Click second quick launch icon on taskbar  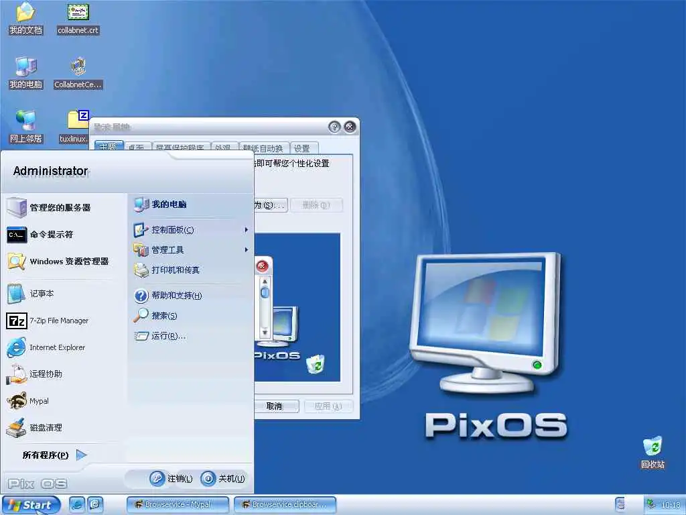pyautogui.click(x=94, y=504)
